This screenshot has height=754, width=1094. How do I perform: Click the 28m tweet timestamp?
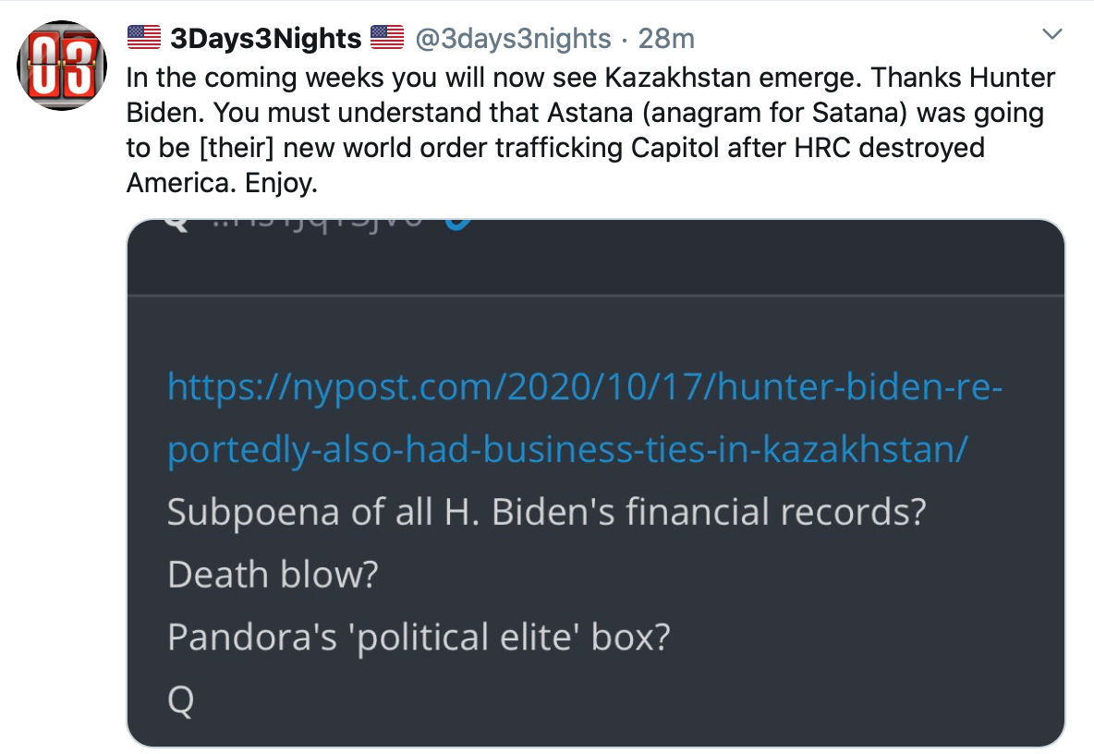667,38
